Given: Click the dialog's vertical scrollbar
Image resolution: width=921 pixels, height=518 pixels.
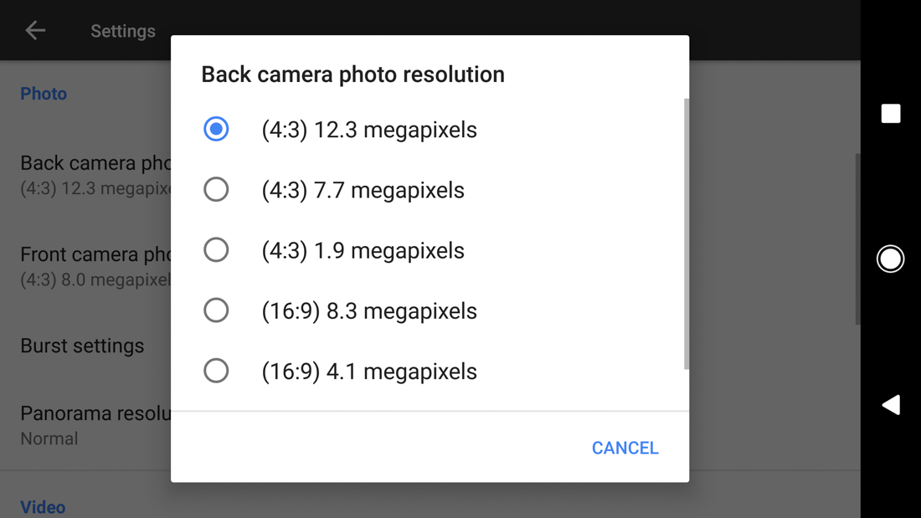Looking at the screenshot, I should [x=687, y=234].
